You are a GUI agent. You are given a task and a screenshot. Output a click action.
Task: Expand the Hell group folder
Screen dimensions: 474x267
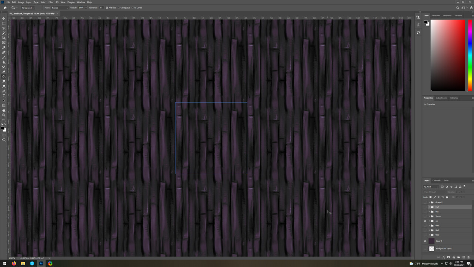[429, 207]
